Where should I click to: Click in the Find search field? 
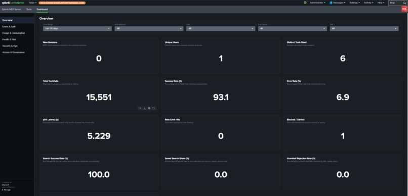395,3
